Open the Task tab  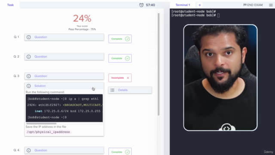[x=10, y=5]
